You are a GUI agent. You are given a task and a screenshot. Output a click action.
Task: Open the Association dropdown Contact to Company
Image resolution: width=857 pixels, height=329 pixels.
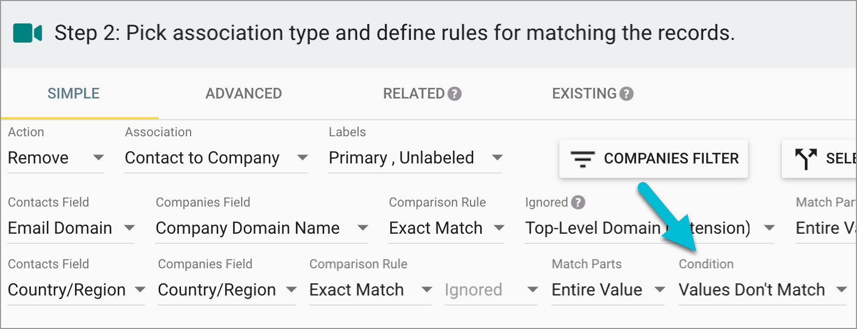click(216, 158)
